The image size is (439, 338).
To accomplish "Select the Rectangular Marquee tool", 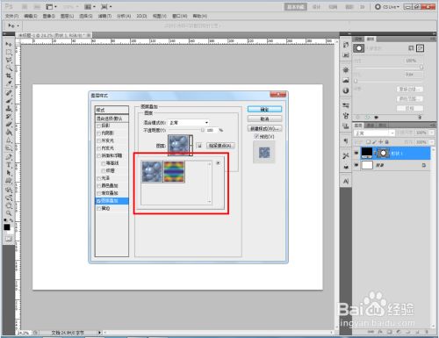I will click(9, 53).
